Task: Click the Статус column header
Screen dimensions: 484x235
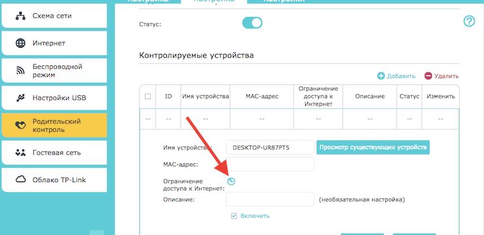Action: tap(409, 97)
